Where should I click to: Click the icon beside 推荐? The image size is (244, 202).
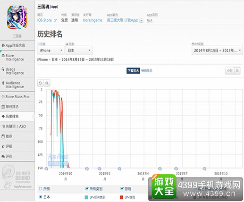click(x=3, y=136)
